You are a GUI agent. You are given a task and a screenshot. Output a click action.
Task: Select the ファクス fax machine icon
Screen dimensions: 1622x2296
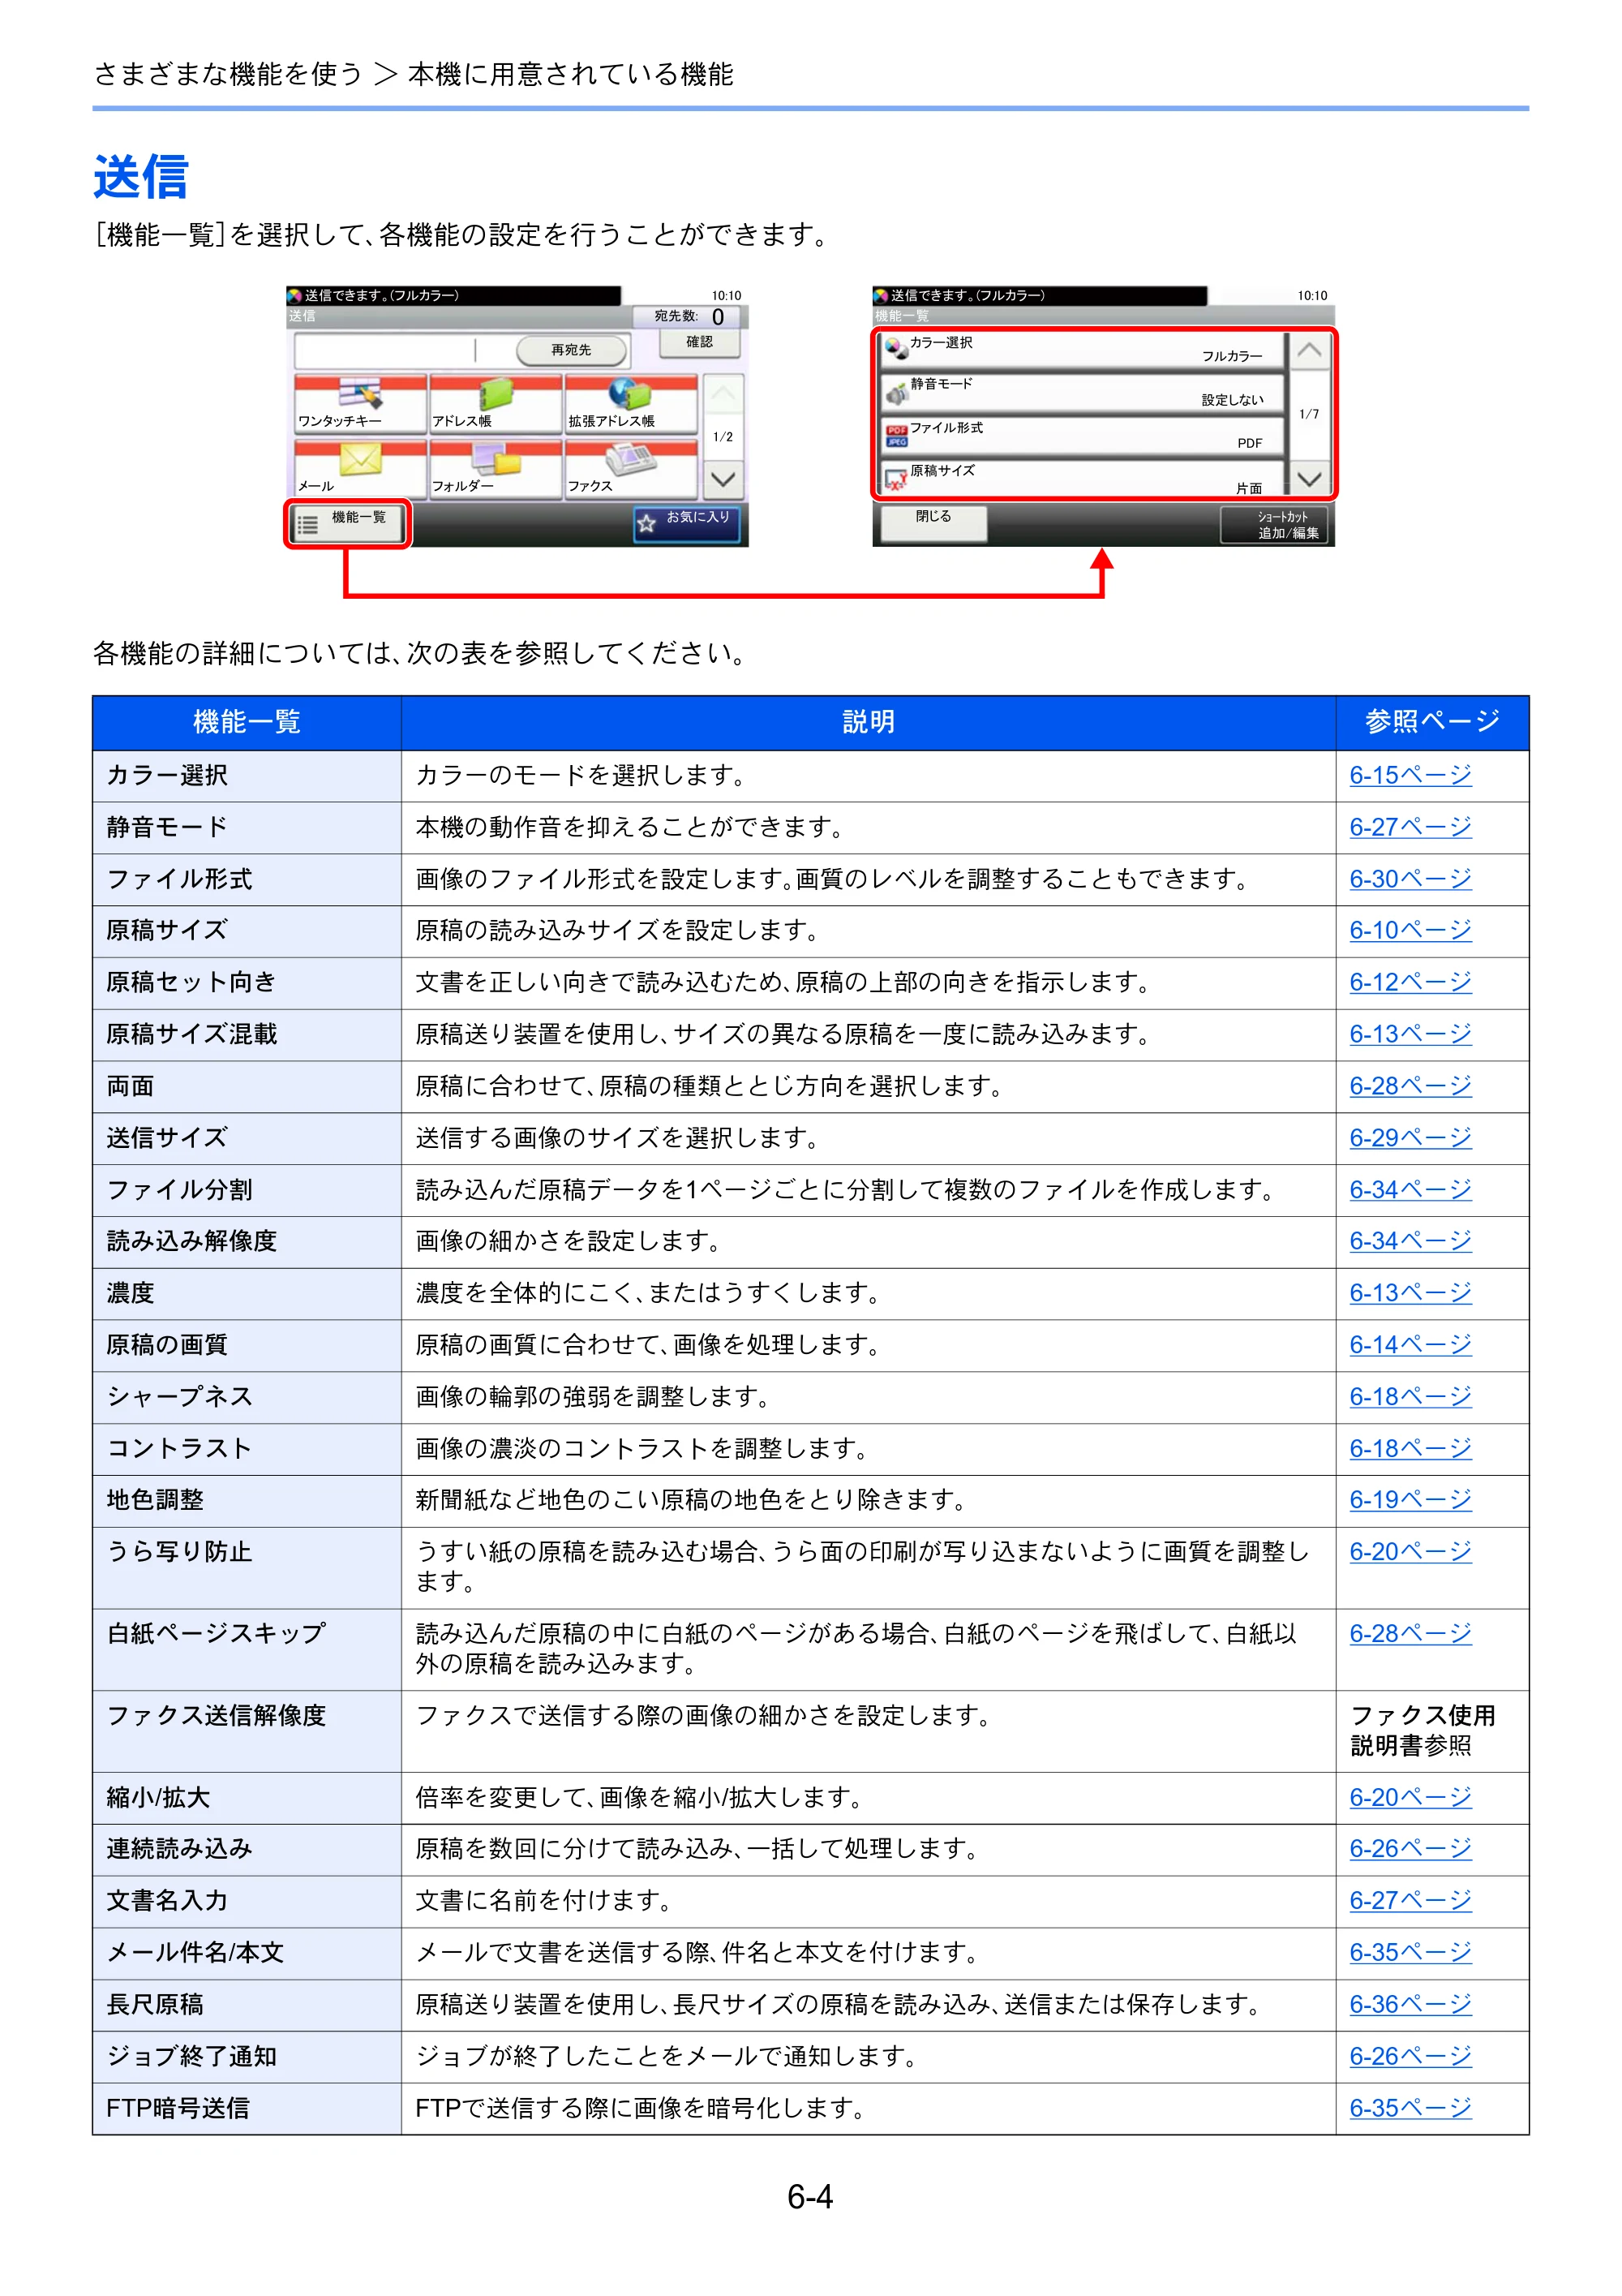pos(631,468)
